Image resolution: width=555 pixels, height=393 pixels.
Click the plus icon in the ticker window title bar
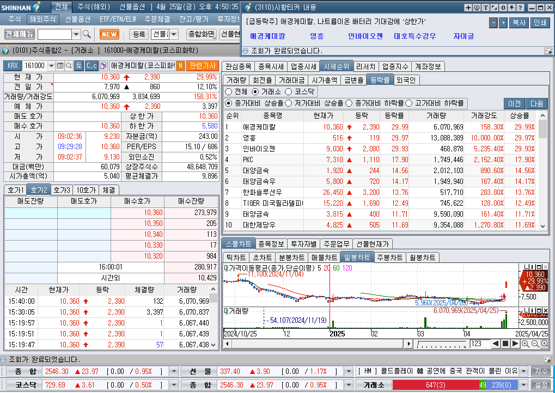coord(468,8)
